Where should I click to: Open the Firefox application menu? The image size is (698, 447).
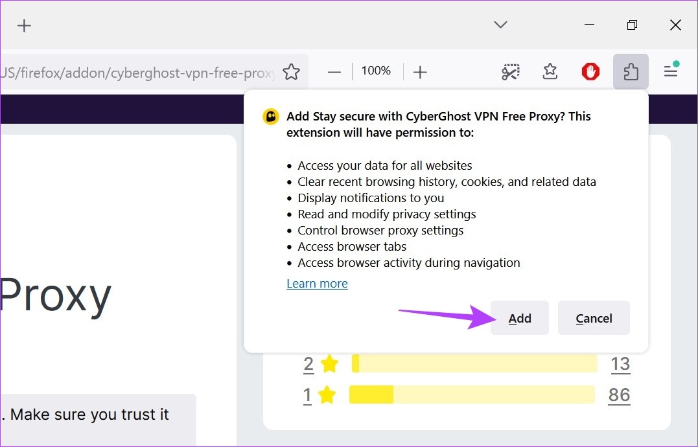point(671,71)
